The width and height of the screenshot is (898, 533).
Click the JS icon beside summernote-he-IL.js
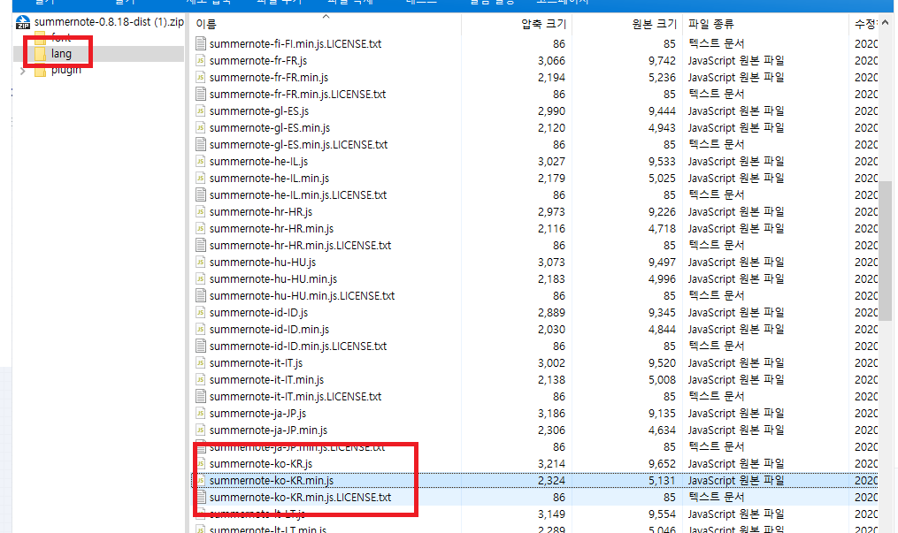point(201,161)
